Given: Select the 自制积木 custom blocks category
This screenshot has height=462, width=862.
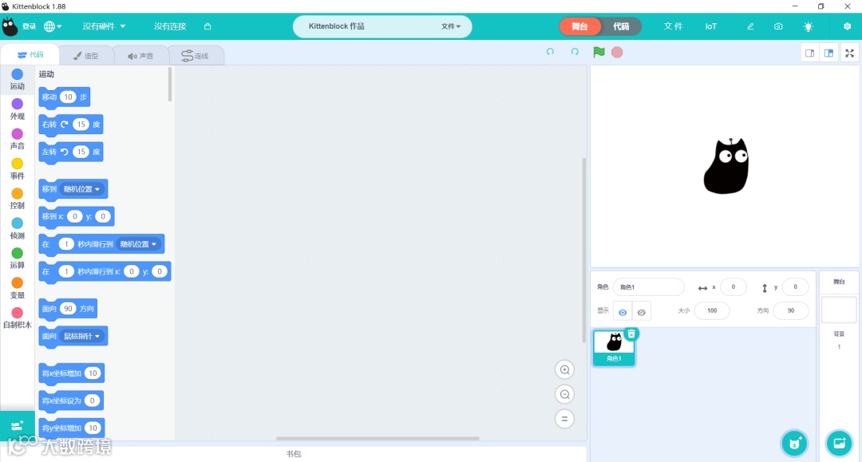Looking at the screenshot, I should [x=17, y=318].
